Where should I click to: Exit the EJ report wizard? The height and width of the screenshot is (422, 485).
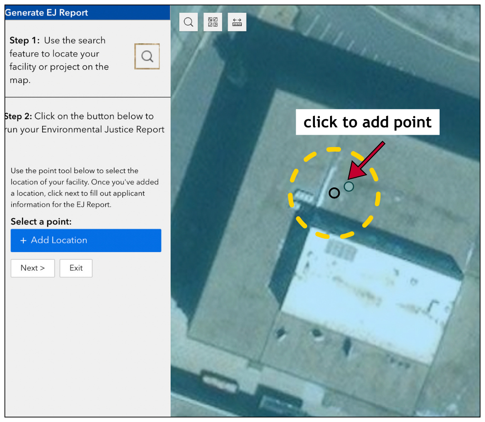pos(76,268)
